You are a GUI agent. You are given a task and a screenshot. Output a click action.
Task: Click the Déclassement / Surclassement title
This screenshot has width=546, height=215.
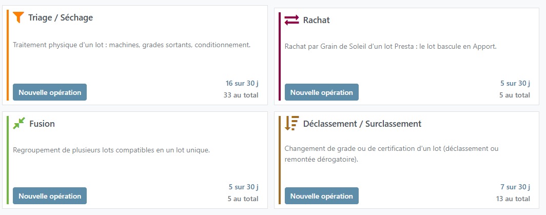(362, 124)
